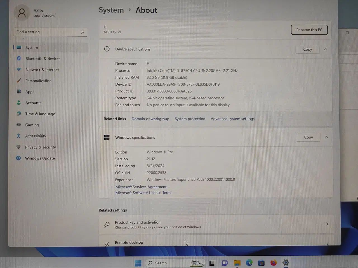The image size is (358, 268).
Task: Click the Version 21H2 value
Action: click(151, 159)
